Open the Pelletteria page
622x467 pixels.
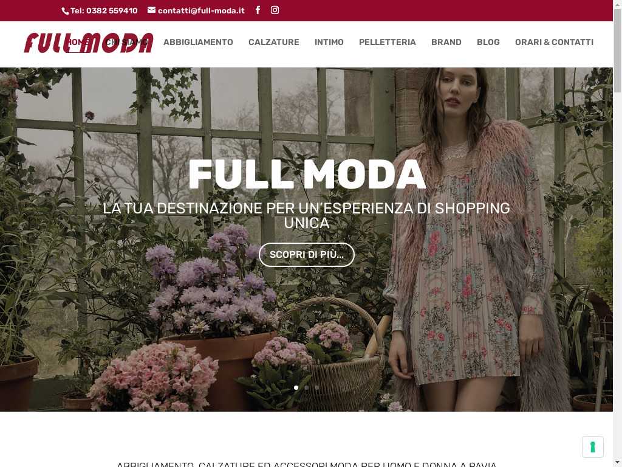pos(387,42)
